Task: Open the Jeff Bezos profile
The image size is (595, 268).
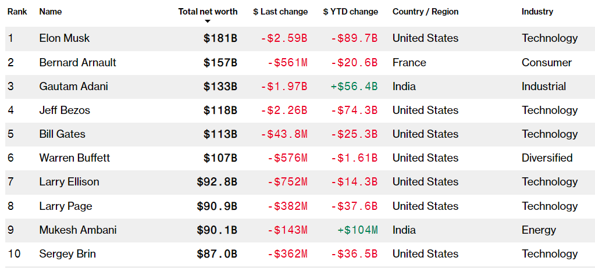Action: pos(65,110)
